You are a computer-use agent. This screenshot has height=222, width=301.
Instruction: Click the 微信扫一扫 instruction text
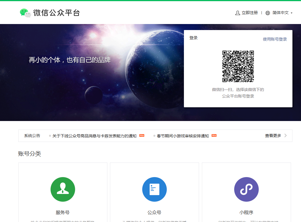click(x=238, y=90)
